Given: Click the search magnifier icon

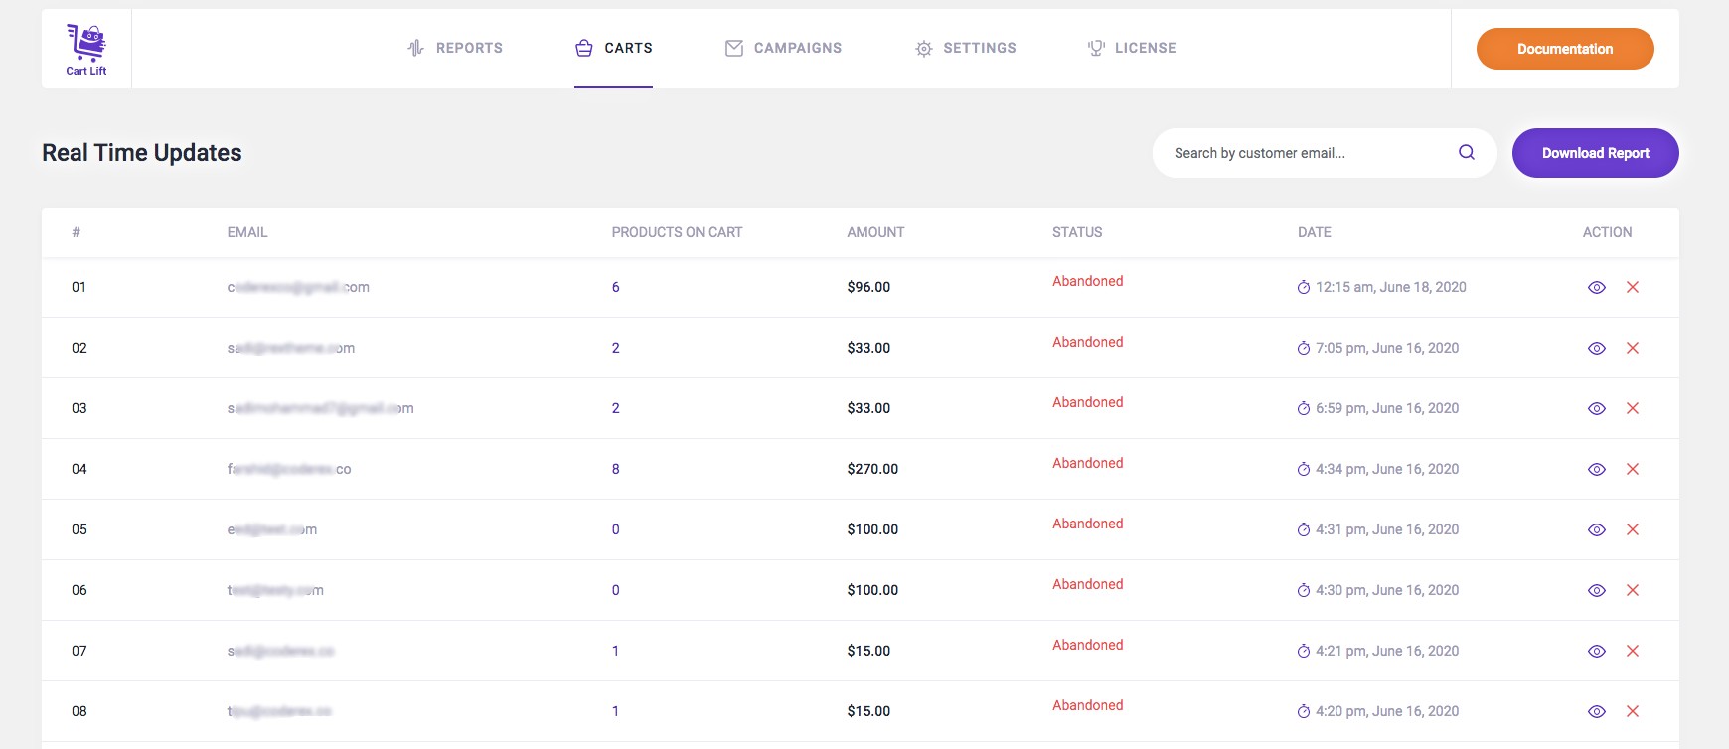Looking at the screenshot, I should [1467, 152].
